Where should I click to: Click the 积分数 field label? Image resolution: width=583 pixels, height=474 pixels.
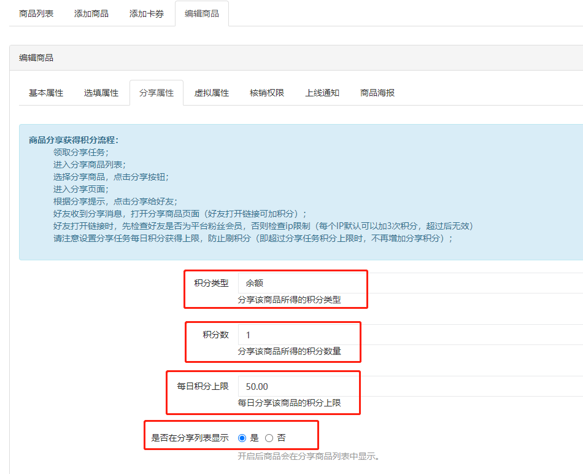point(215,335)
